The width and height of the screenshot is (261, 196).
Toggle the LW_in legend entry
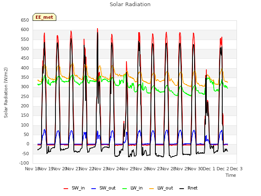click(x=133, y=188)
